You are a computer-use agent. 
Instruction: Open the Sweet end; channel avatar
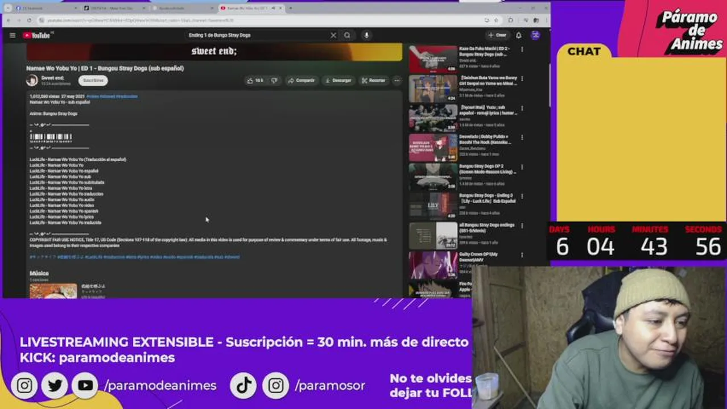pyautogui.click(x=32, y=81)
